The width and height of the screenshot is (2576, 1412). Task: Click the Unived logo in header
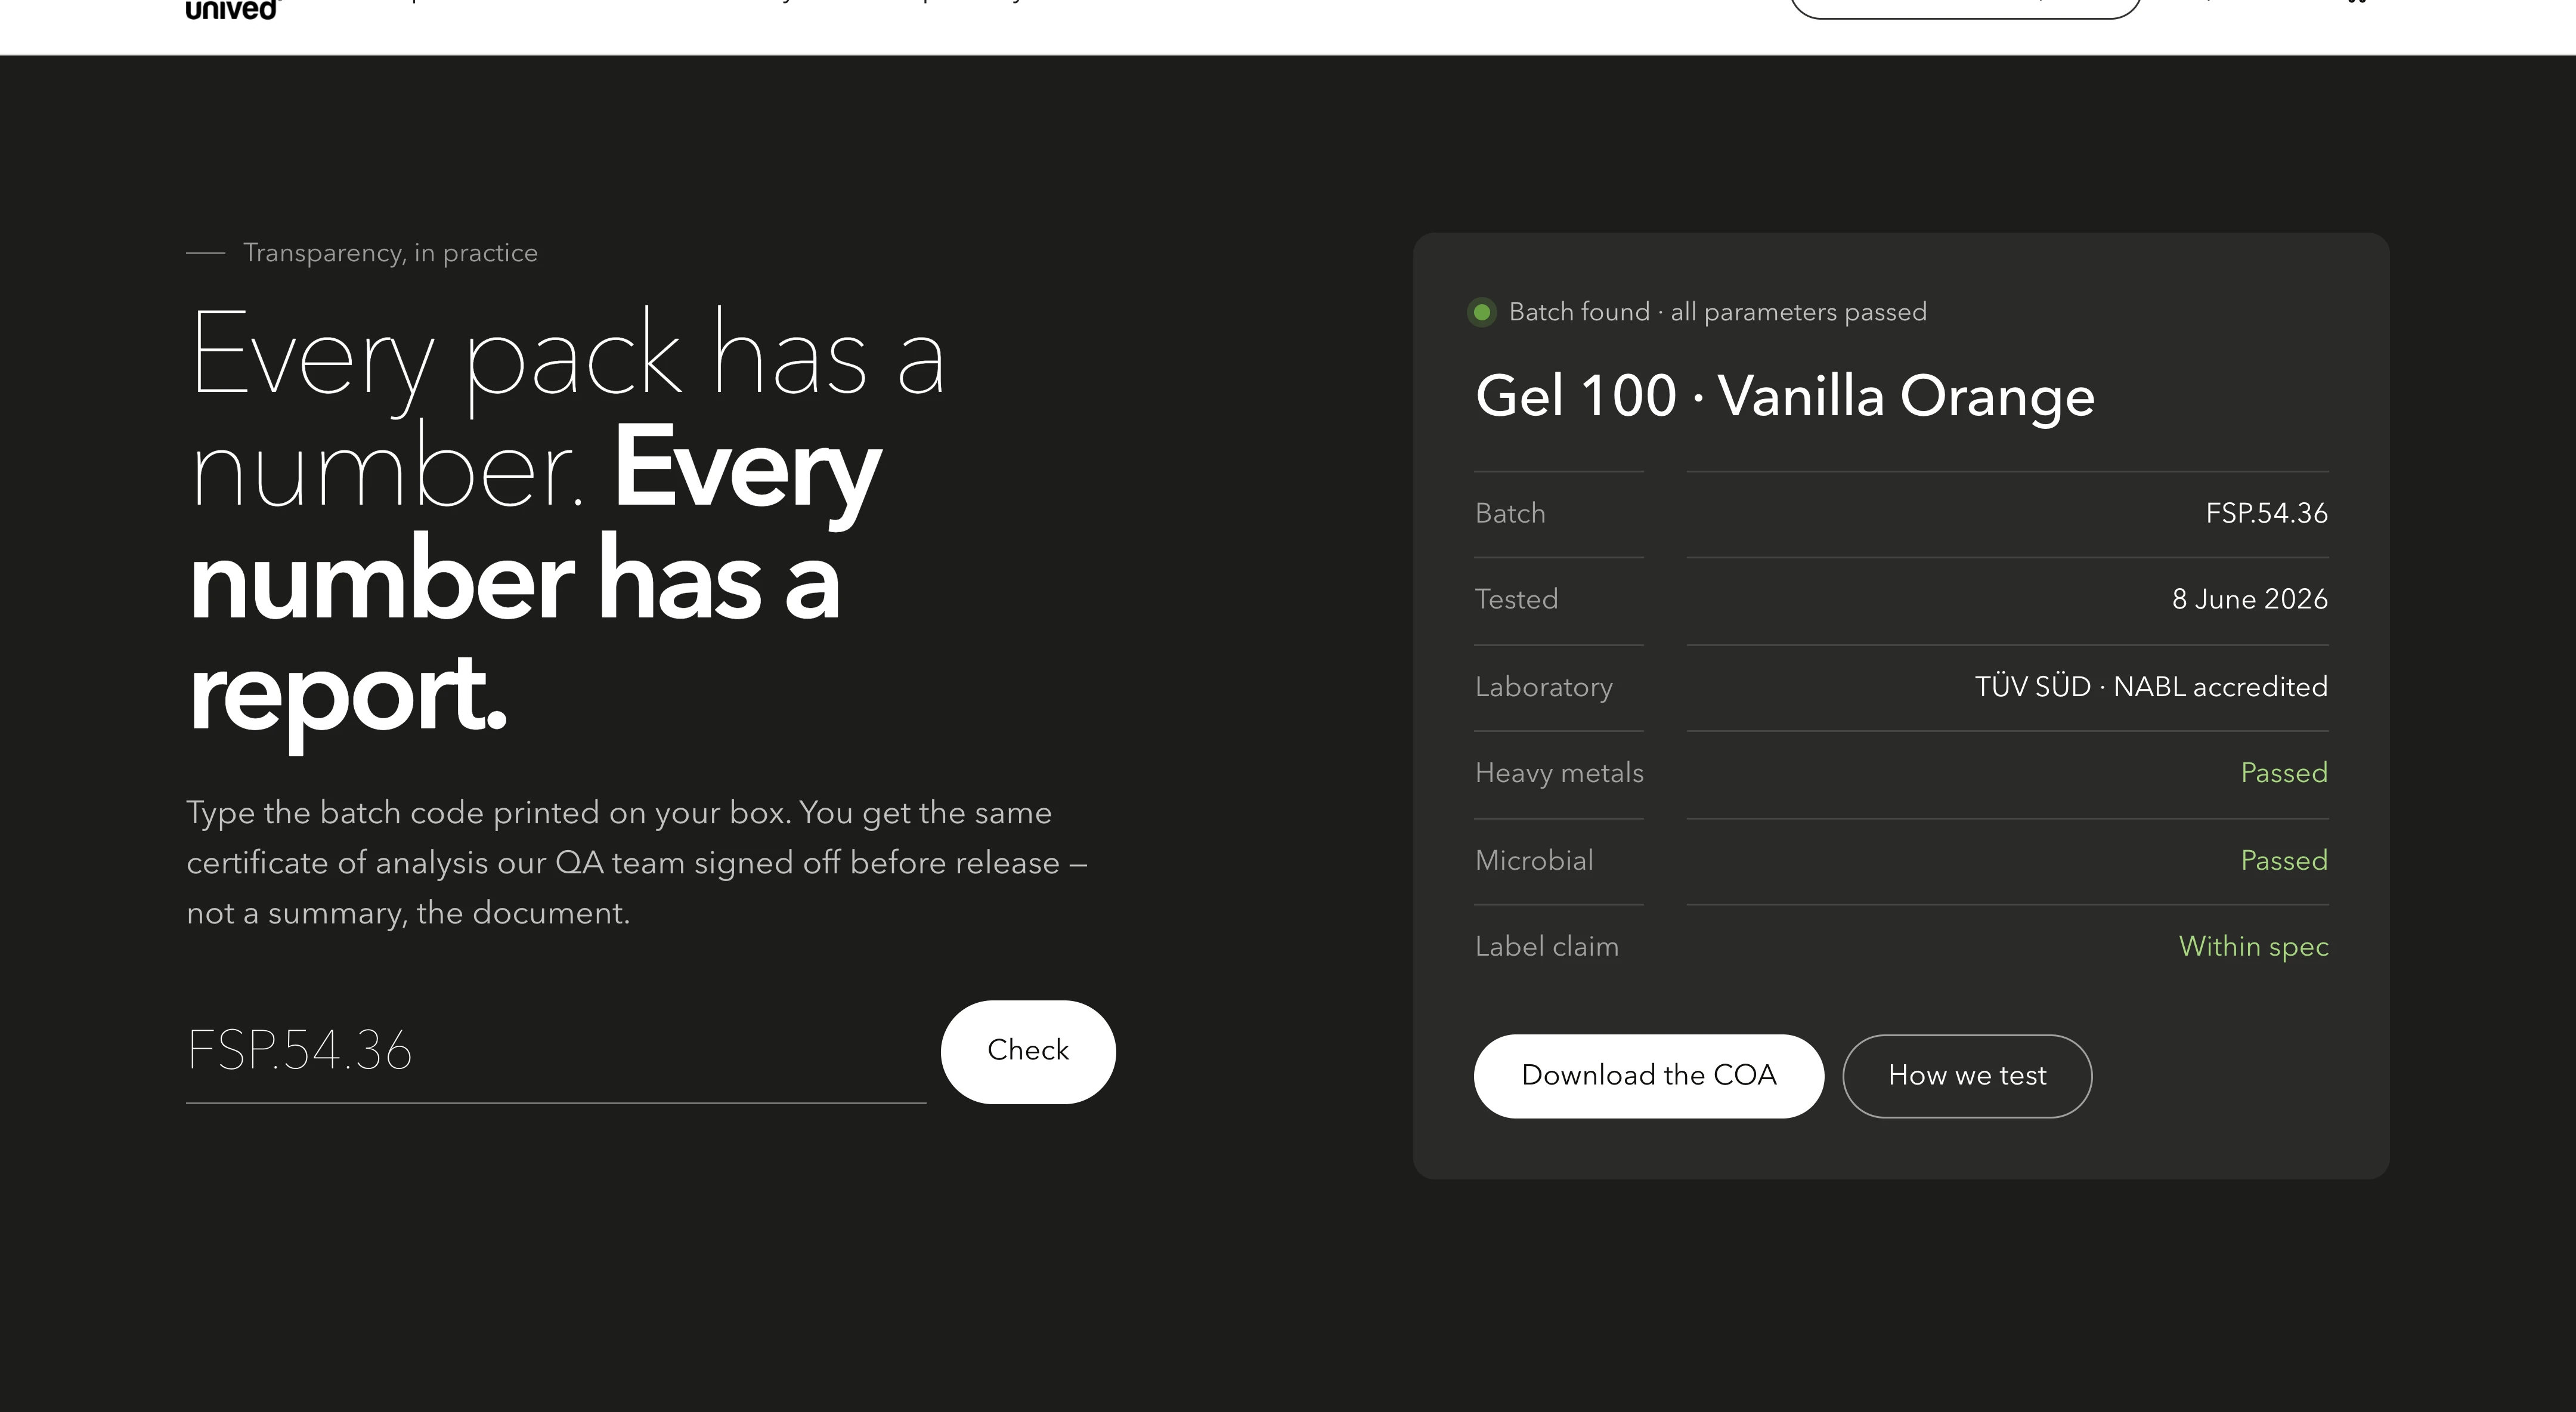click(232, 10)
